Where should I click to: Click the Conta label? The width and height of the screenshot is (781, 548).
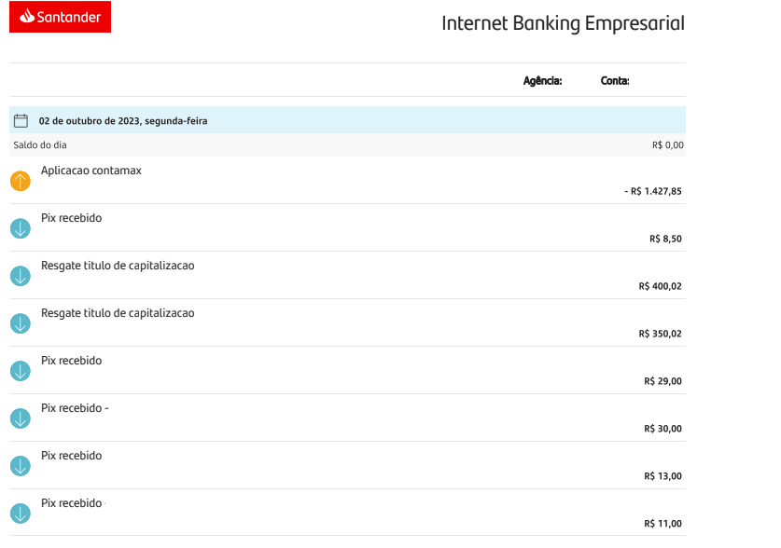(615, 80)
